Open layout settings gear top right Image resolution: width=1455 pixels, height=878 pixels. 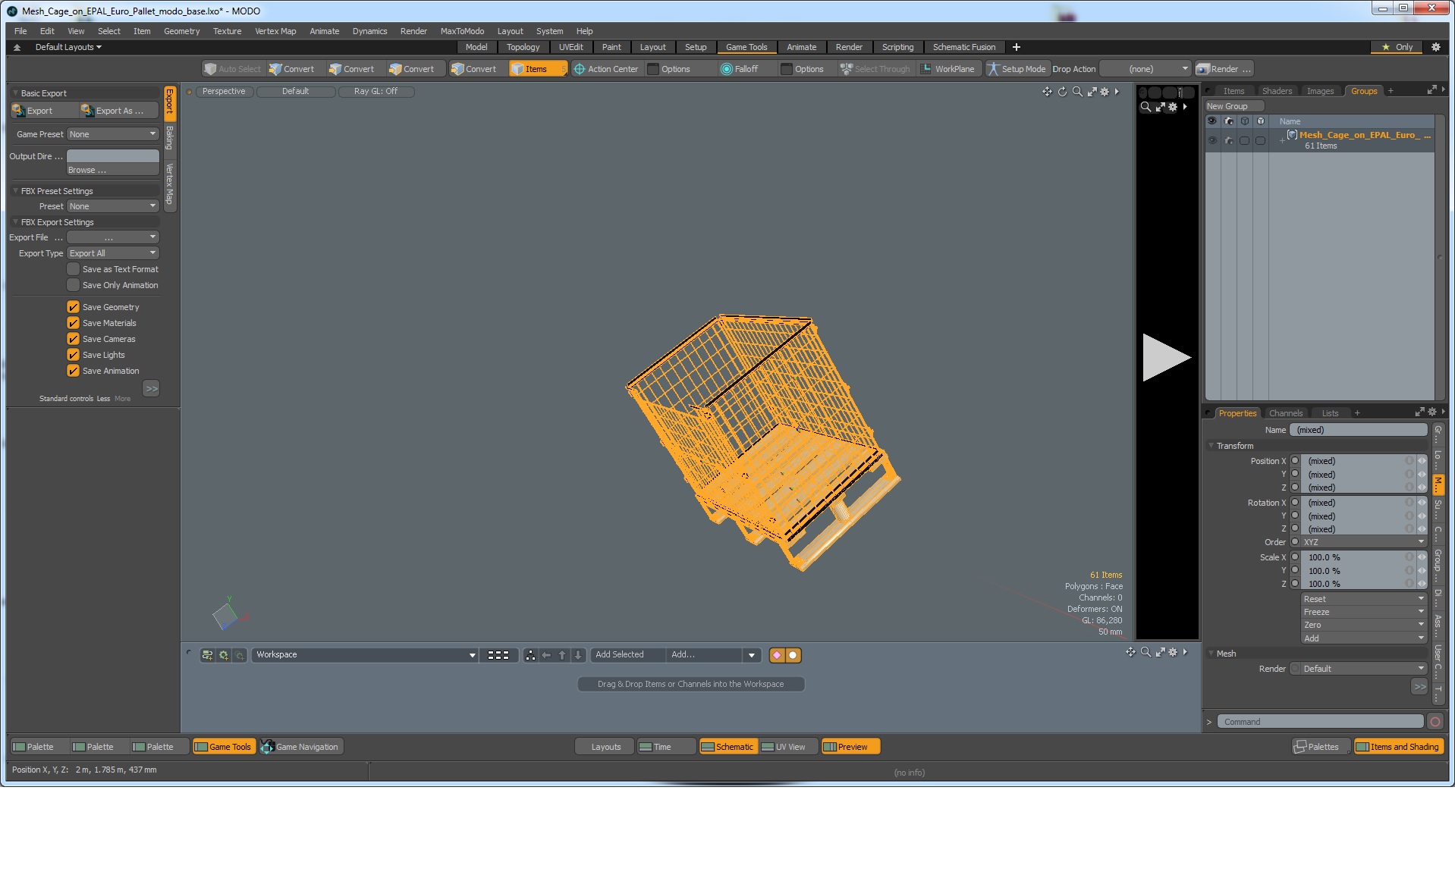point(1435,47)
